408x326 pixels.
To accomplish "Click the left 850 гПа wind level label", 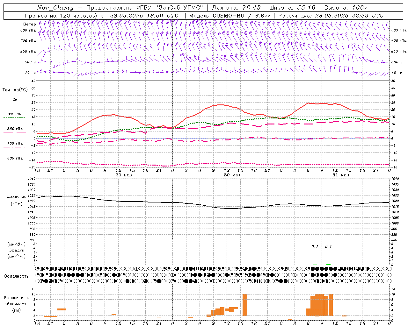I will pos(28,51).
